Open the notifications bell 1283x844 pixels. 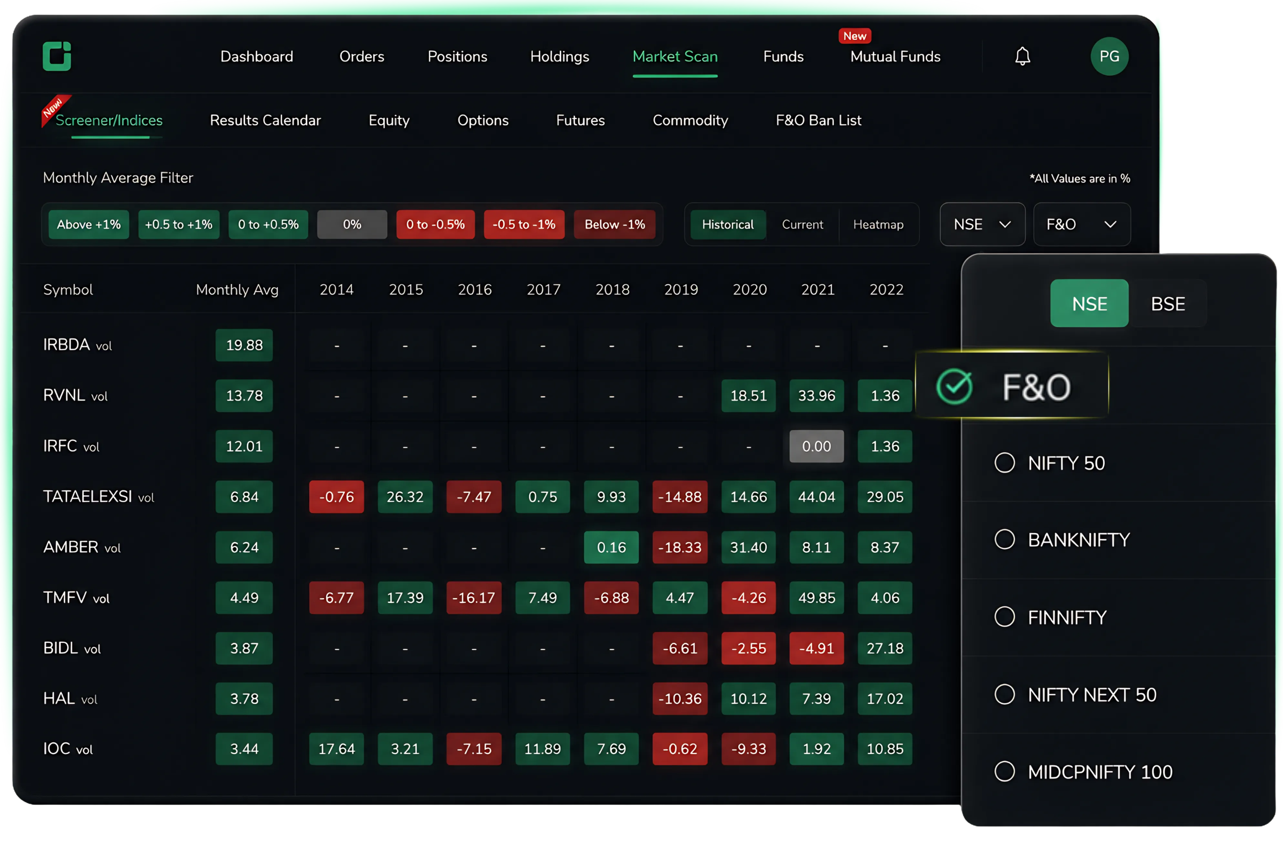pyautogui.click(x=1022, y=56)
